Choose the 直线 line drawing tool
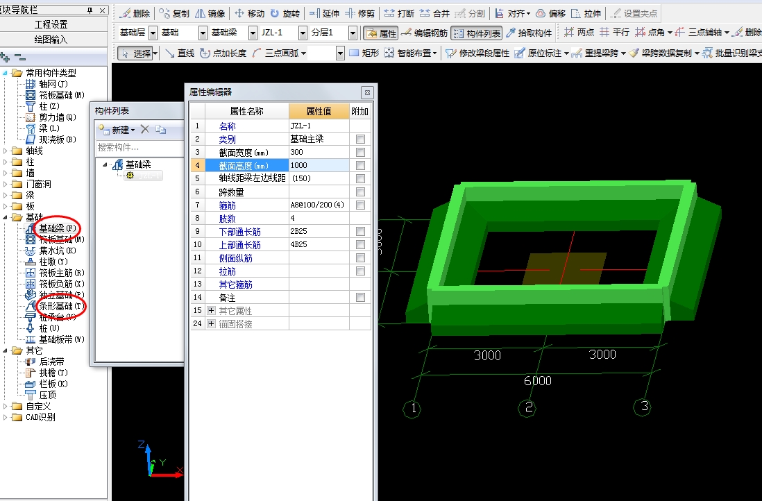The image size is (762, 501). [x=179, y=53]
